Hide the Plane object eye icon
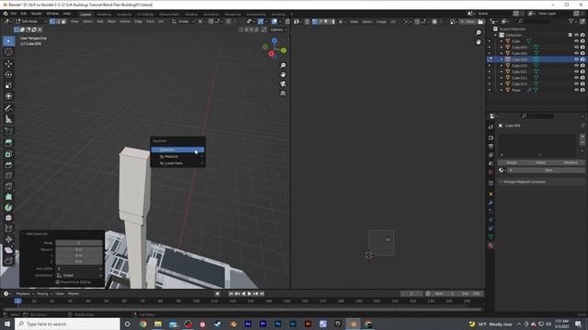 click(x=576, y=90)
